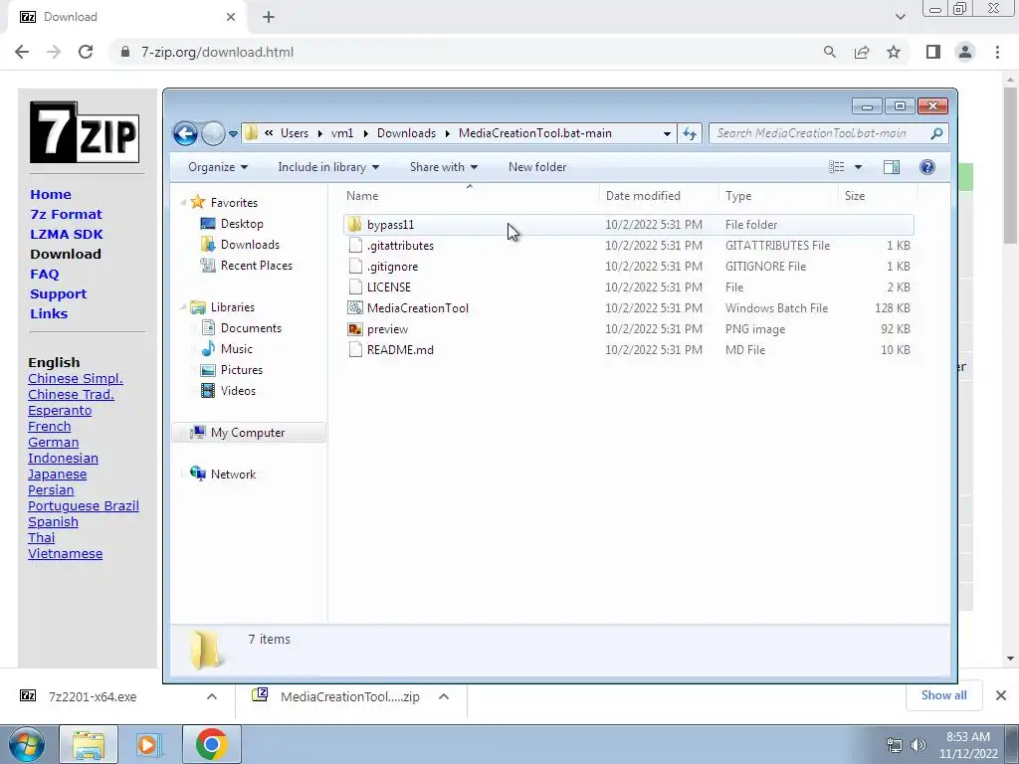Open 7-Zip Home link
Viewport: 1019px width, 764px height.
click(x=51, y=194)
